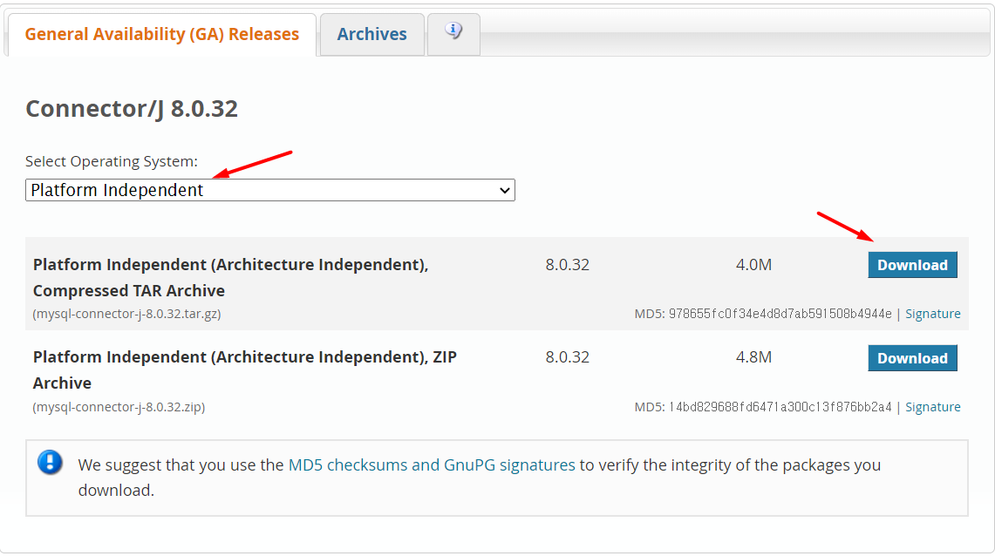
Task: Download the Compressed TAR Archive
Action: coord(912,265)
